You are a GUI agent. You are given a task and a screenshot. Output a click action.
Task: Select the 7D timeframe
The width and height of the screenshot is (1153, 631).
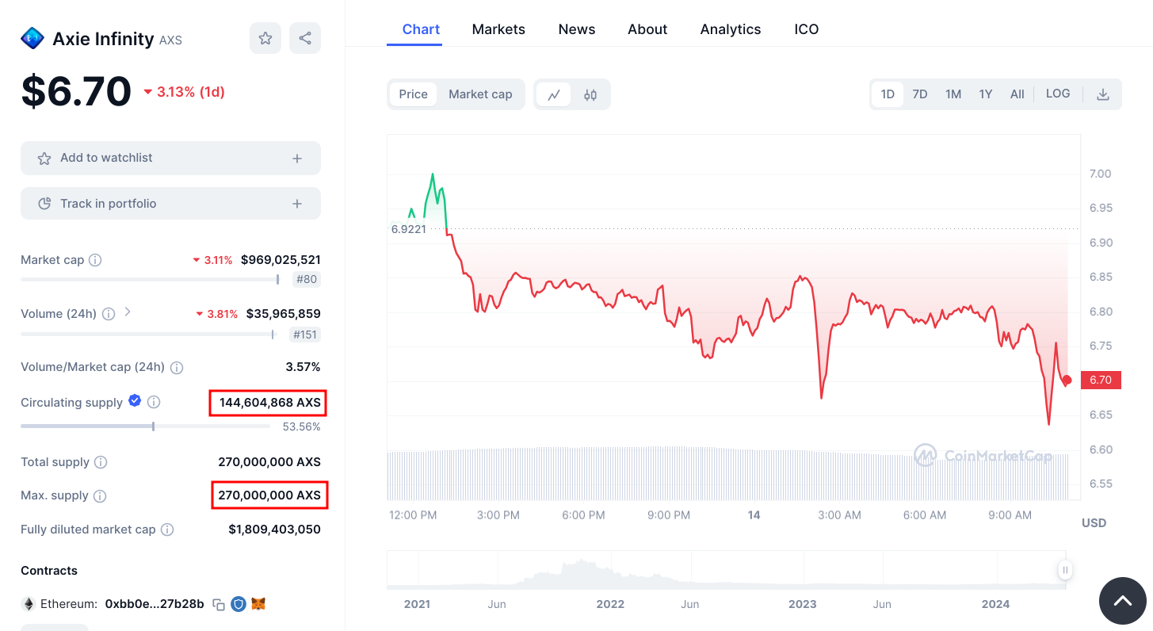coord(920,94)
